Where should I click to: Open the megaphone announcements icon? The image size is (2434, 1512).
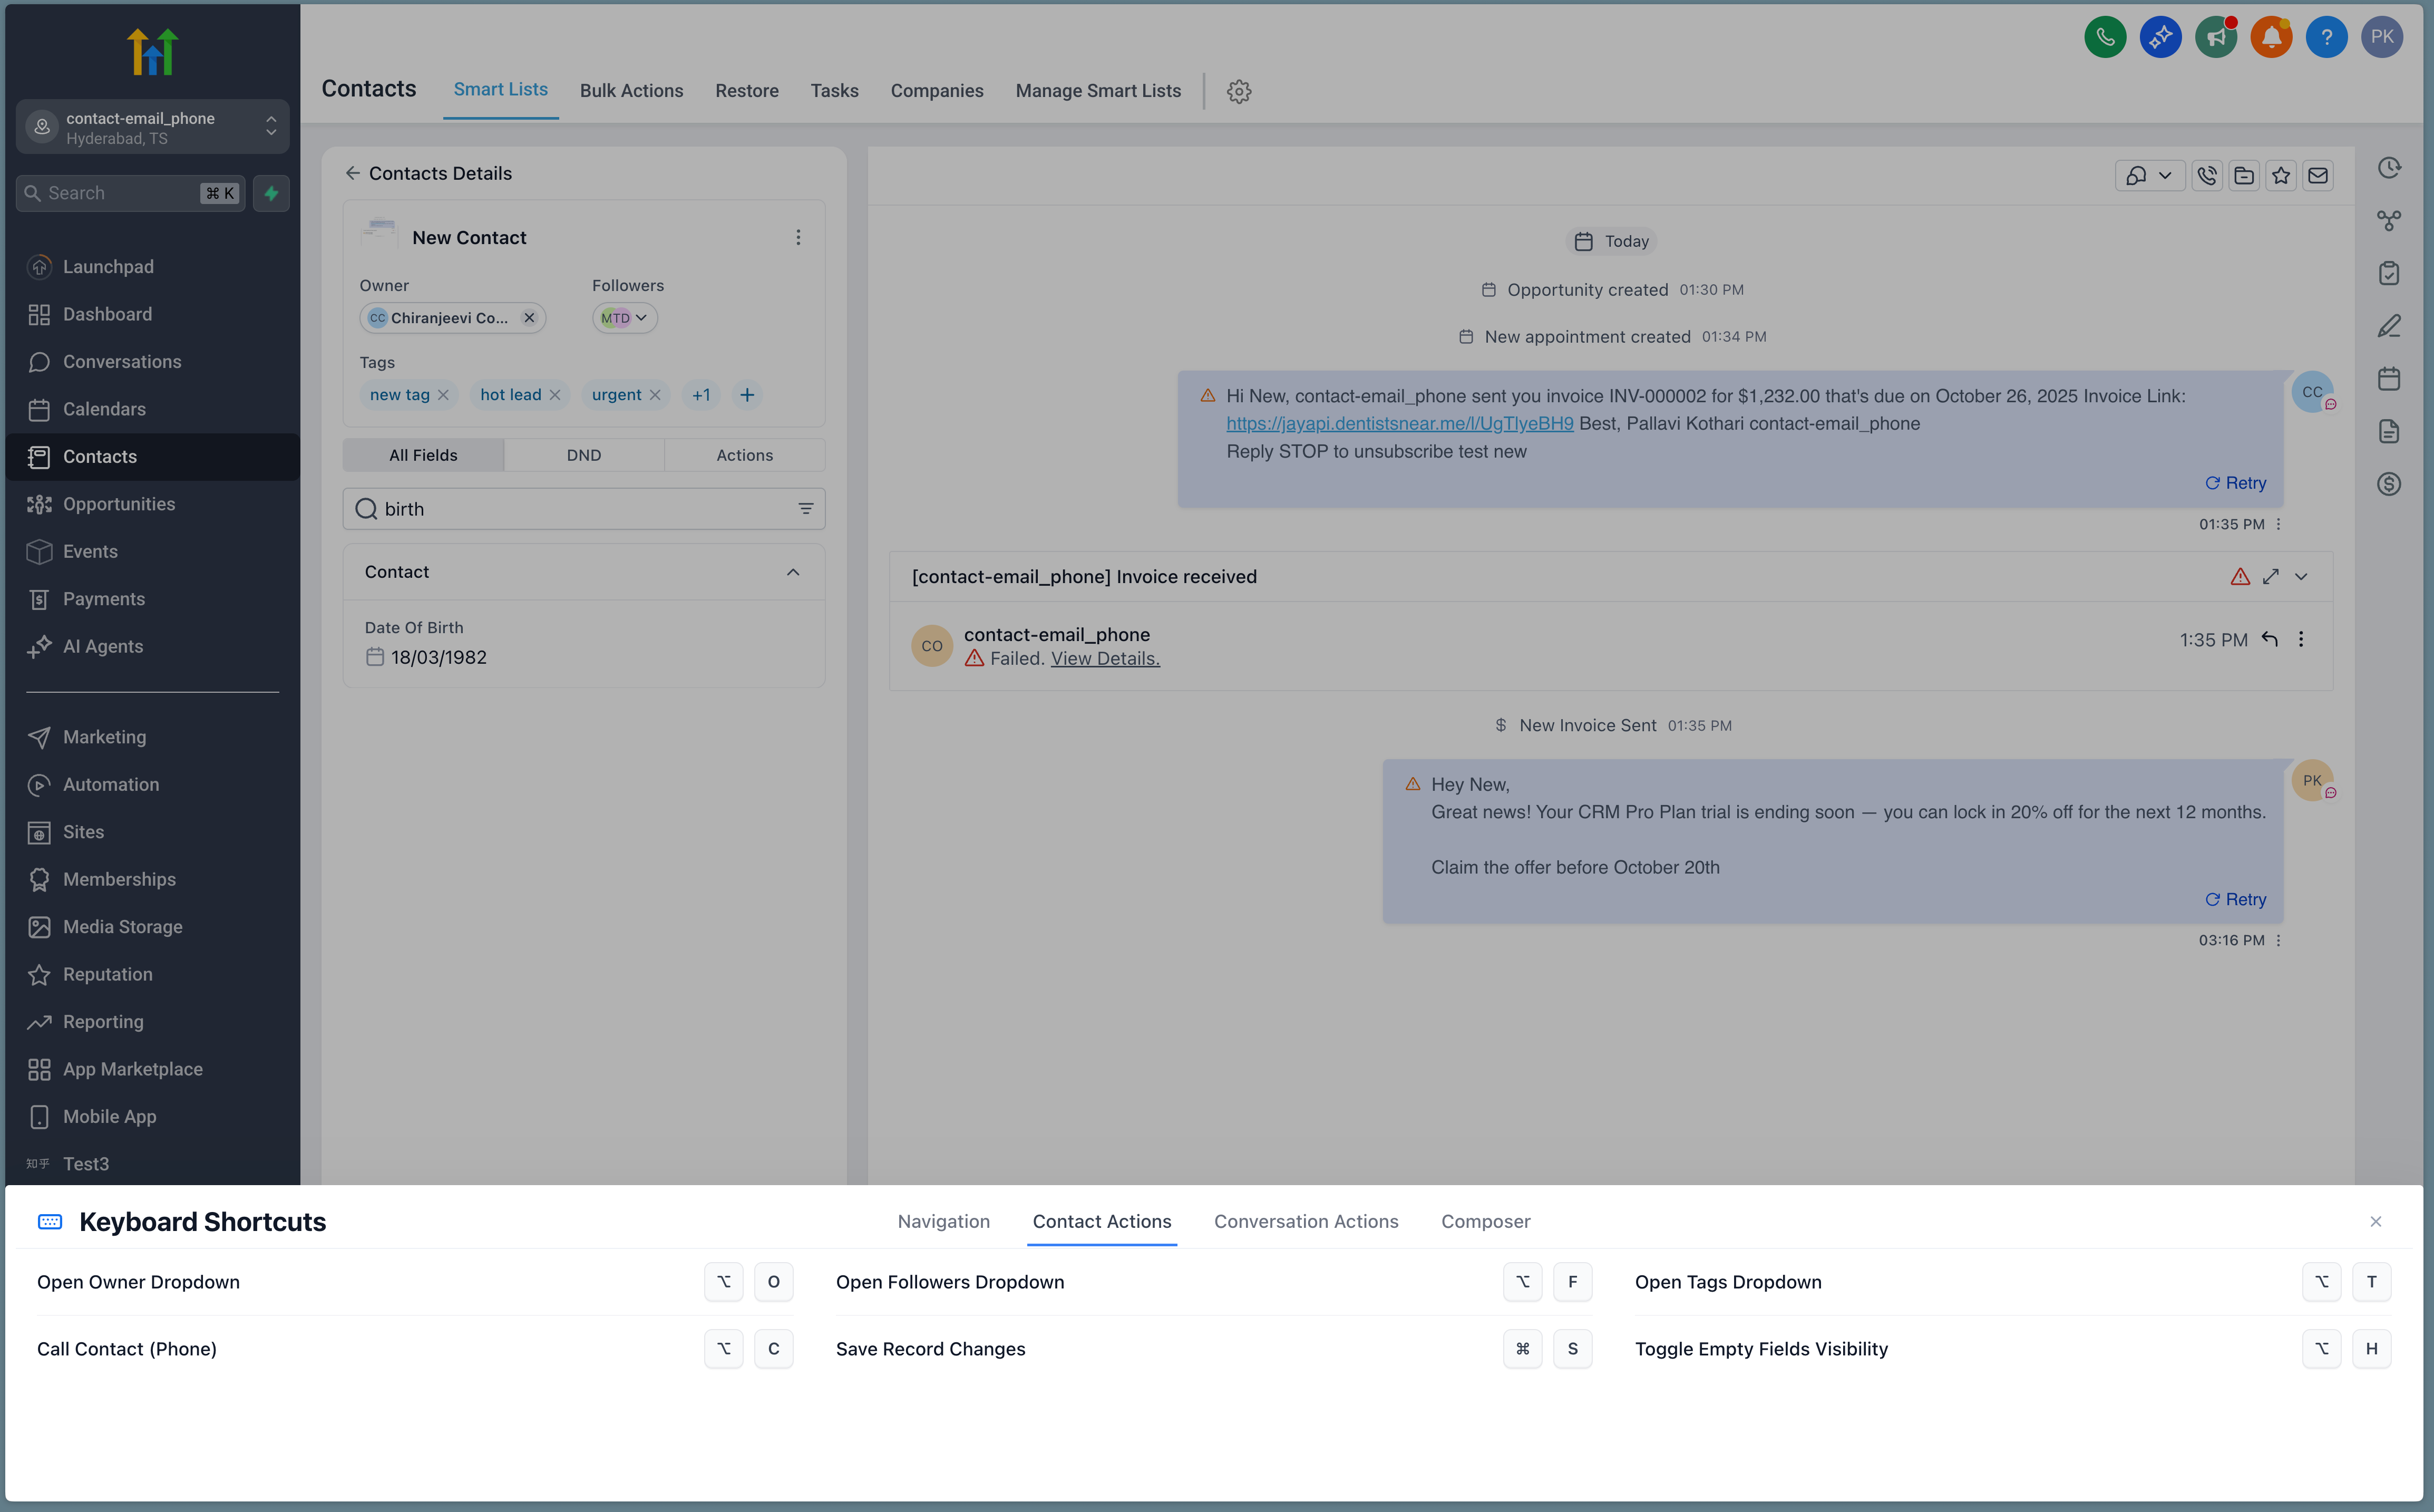pyautogui.click(x=2215, y=37)
